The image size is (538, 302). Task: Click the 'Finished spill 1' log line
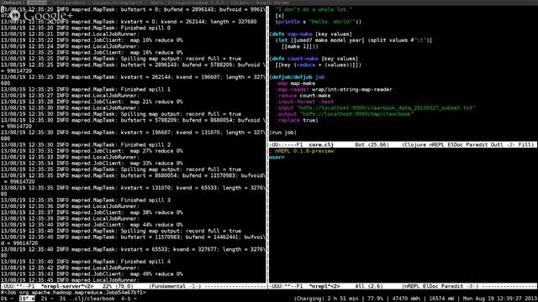86,90
